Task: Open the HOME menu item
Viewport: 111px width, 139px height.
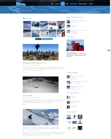Action: pyautogui.click(x=52, y=4)
